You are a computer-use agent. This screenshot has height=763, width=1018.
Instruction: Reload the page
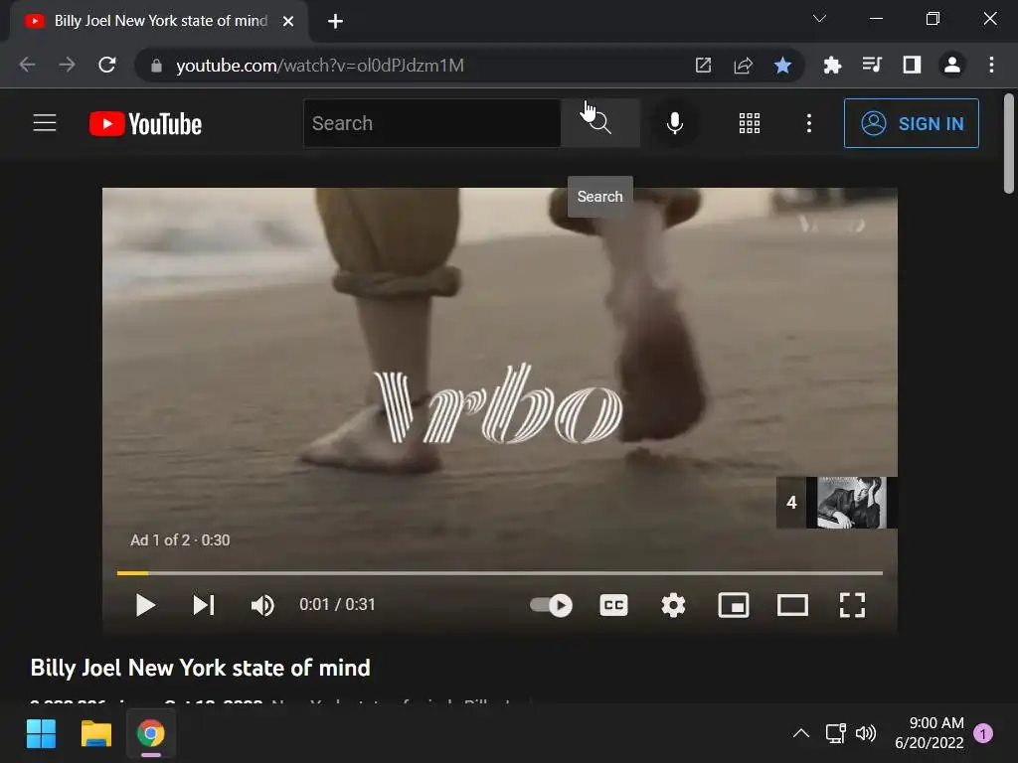(x=107, y=65)
